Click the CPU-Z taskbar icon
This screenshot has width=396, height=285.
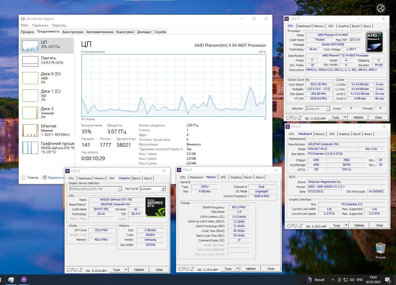[x=24, y=280]
